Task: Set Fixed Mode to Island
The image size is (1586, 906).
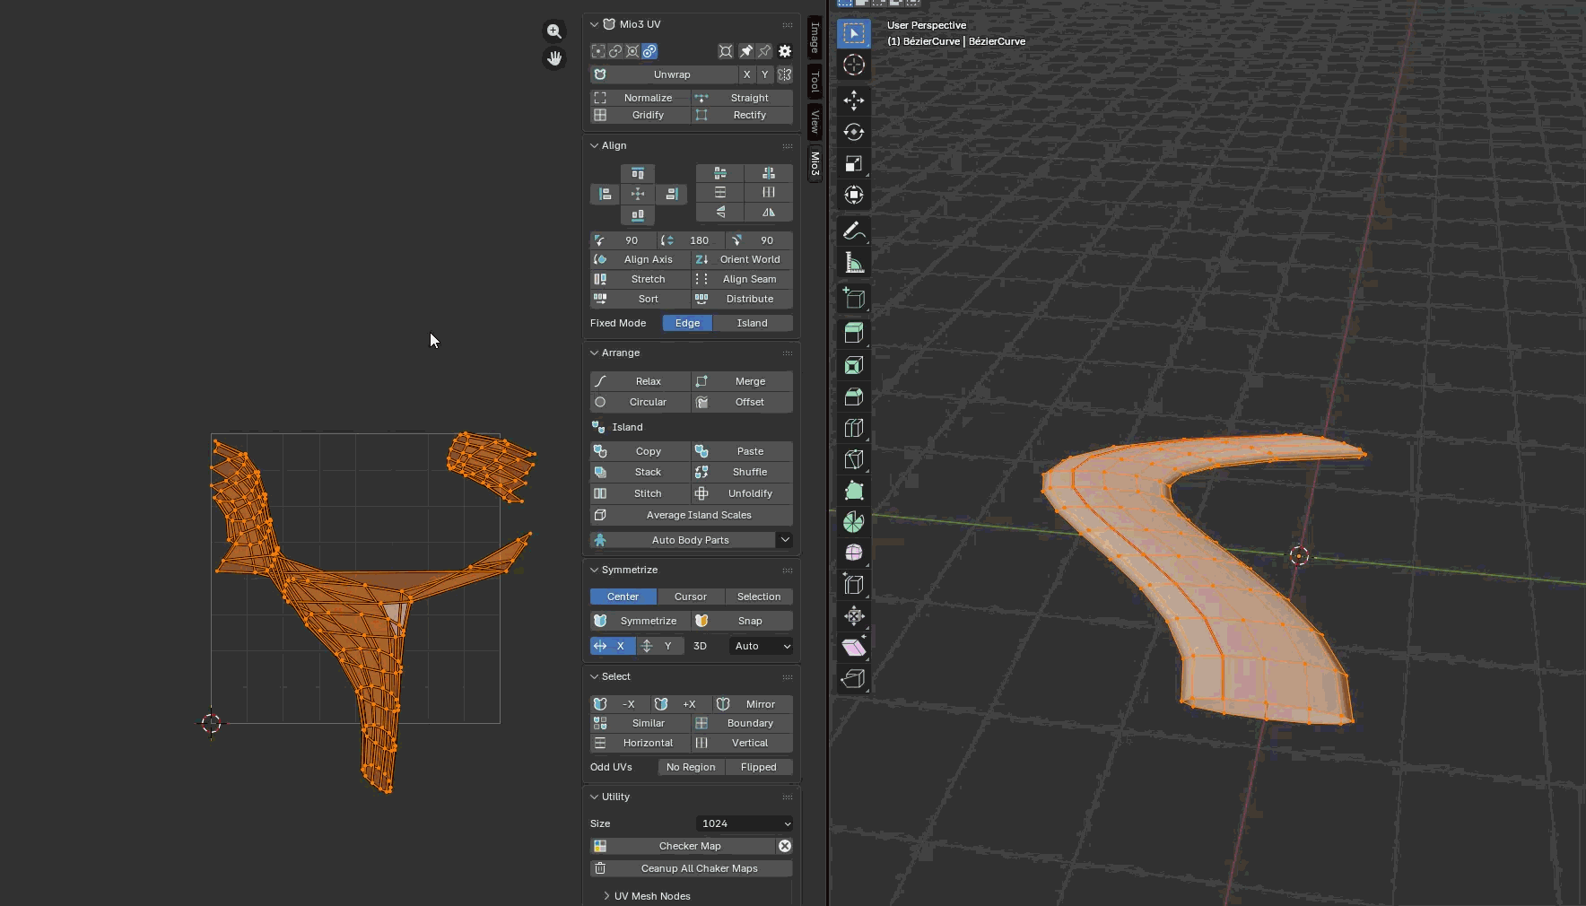Action: coord(752,323)
